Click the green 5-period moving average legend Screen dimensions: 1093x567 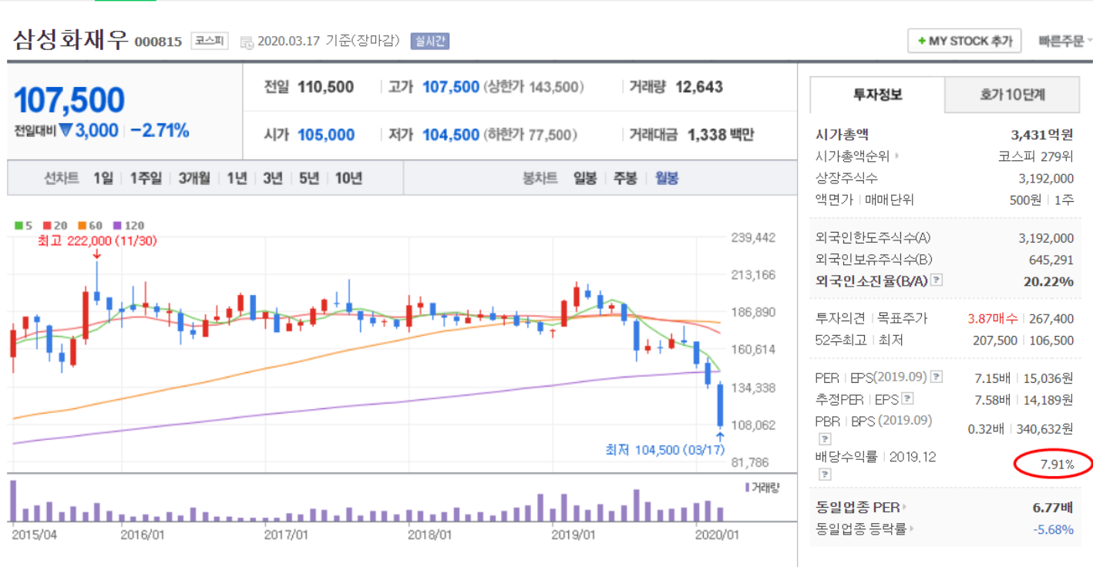(24, 226)
